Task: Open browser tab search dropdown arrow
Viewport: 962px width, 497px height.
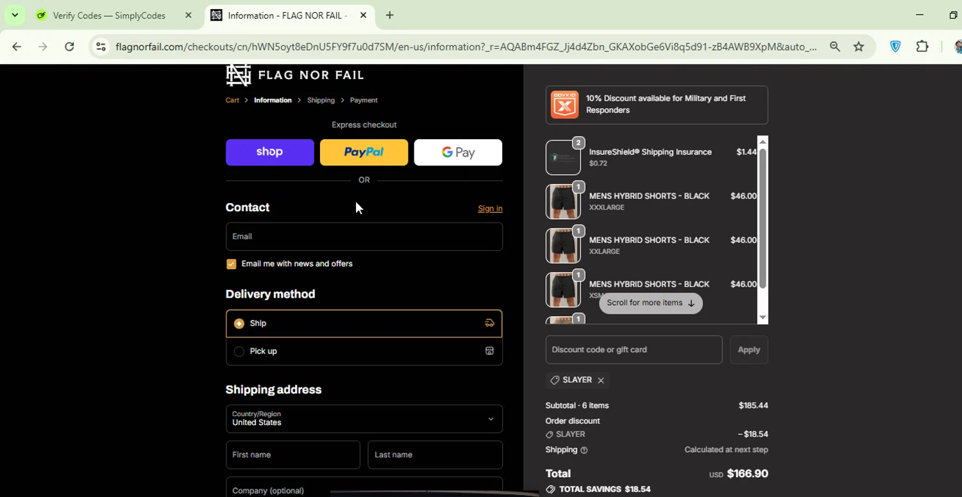Action: (15, 15)
